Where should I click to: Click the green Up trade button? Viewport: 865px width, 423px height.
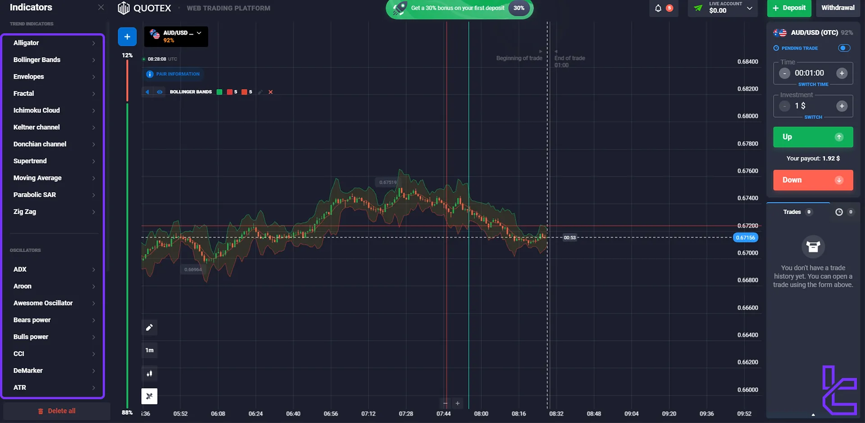813,137
